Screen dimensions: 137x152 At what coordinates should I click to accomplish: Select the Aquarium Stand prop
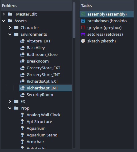tap(42, 135)
